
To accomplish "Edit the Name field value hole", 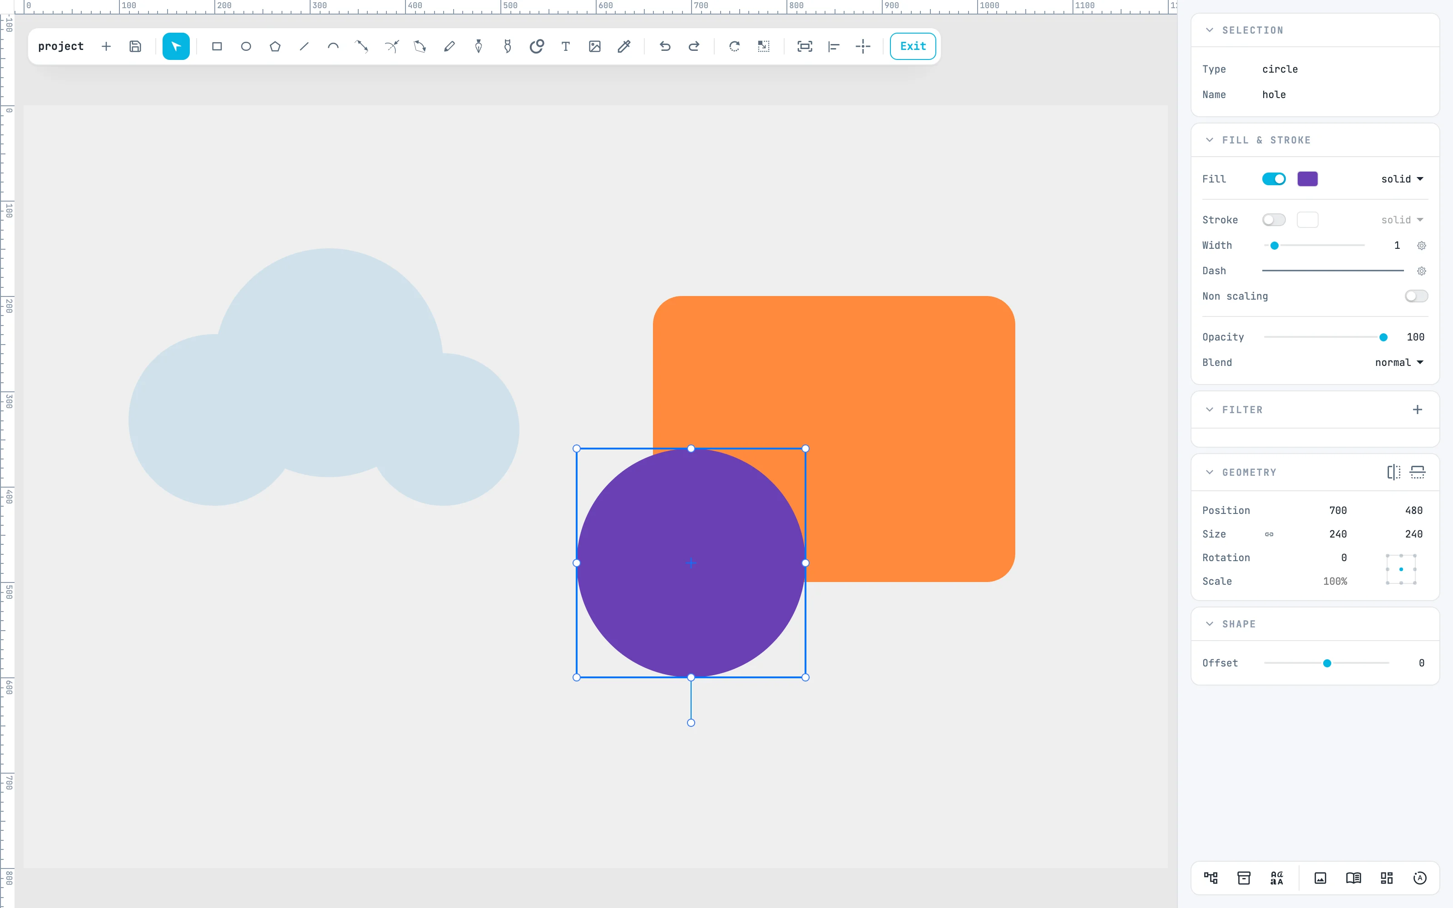I will (x=1274, y=94).
